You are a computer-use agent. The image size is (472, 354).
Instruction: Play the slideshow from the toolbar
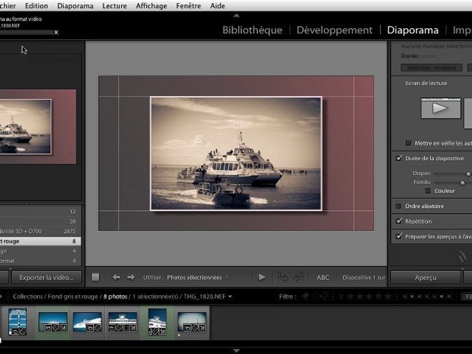click(262, 277)
